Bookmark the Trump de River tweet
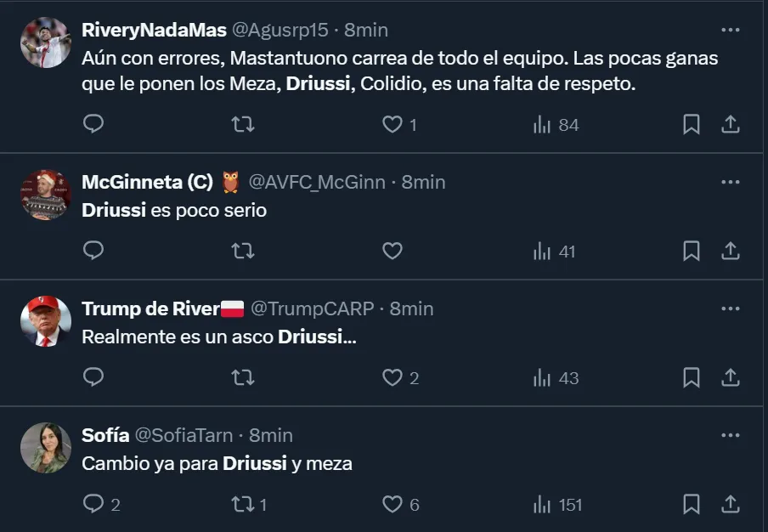Screen dimensions: 768x532 point(692,377)
